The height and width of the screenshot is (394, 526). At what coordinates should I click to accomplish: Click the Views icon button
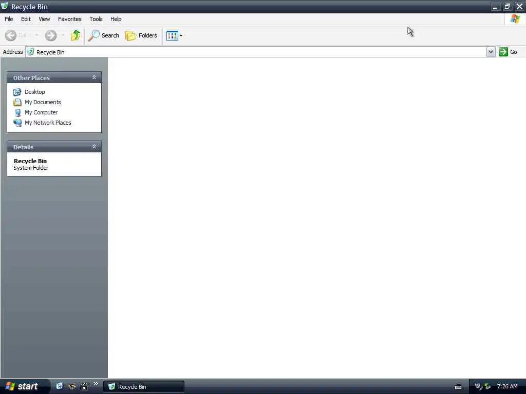coord(172,35)
